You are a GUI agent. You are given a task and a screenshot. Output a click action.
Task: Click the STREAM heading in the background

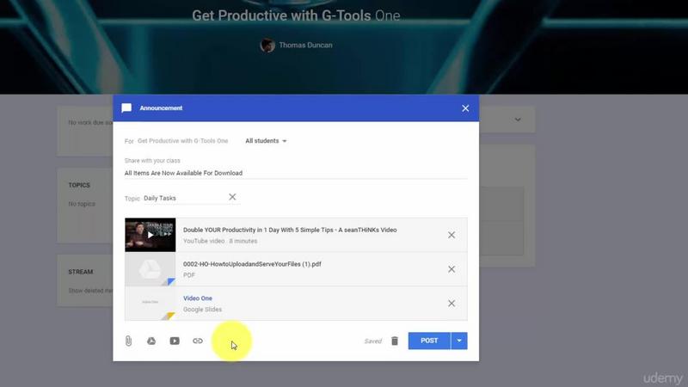[81, 272]
